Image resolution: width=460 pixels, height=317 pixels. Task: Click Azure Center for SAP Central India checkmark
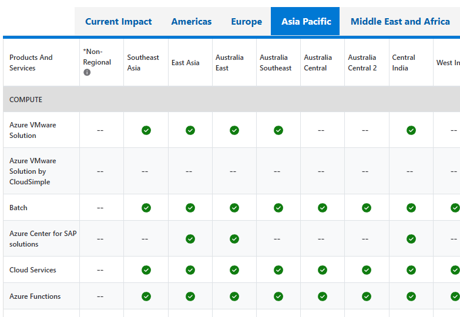tap(411, 239)
